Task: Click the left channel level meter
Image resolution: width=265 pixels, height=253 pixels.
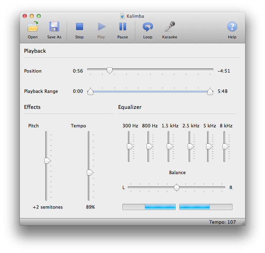Action: click(x=149, y=207)
